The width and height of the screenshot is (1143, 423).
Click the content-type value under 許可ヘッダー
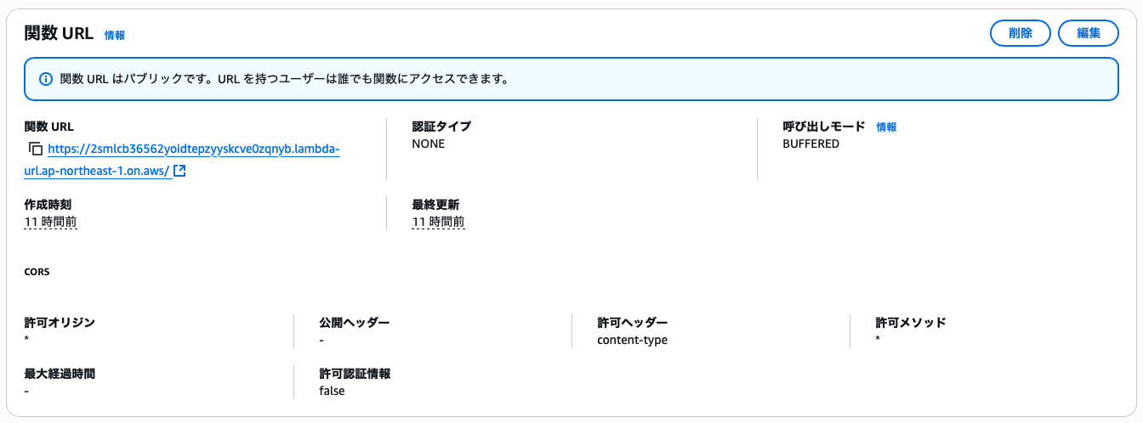[632, 341]
